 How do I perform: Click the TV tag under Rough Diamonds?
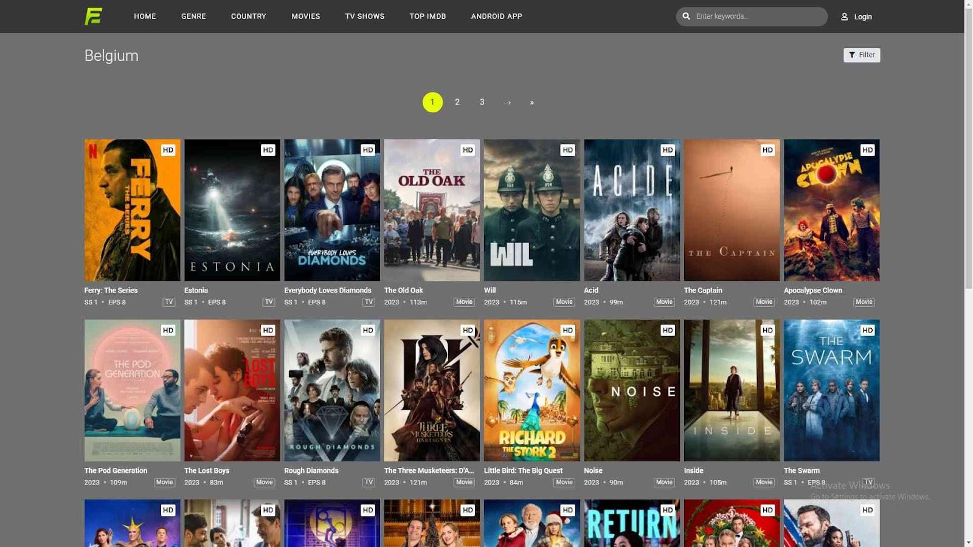click(369, 483)
